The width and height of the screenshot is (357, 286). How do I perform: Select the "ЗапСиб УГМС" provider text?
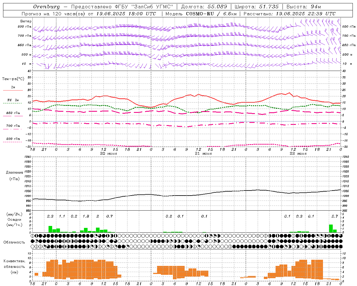pos(152,7)
